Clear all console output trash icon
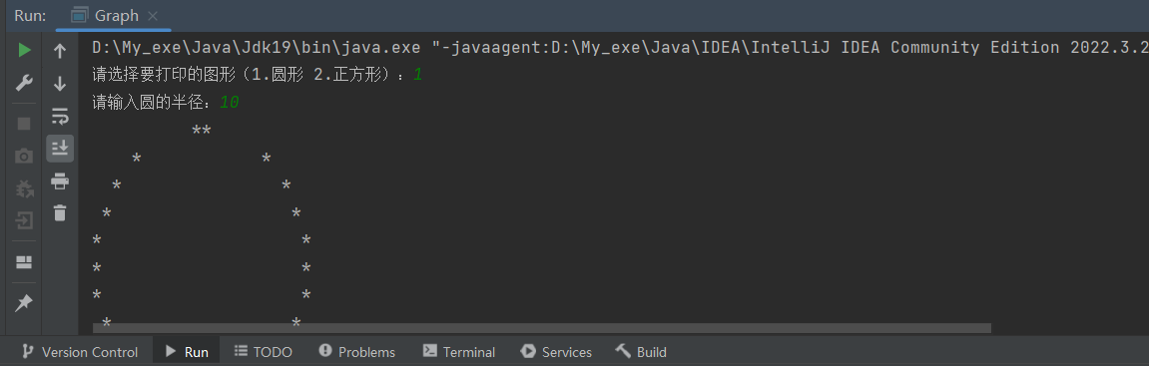The width and height of the screenshot is (1149, 366). [x=60, y=213]
